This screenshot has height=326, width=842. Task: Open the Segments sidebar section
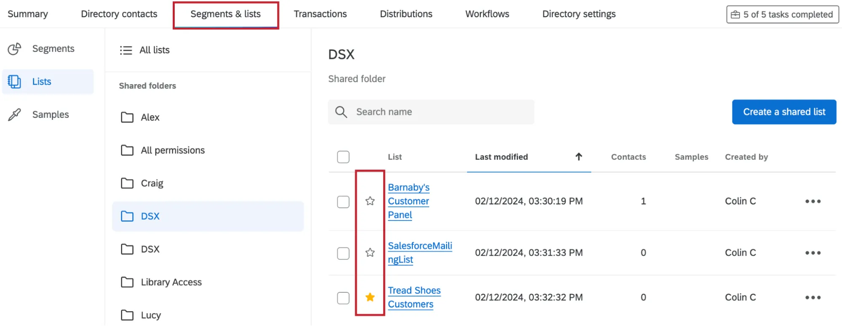click(x=53, y=49)
